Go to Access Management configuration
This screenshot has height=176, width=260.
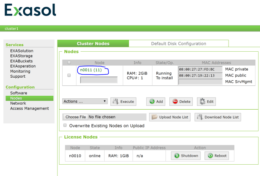point(29,108)
